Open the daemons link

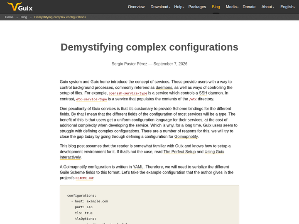point(164,88)
